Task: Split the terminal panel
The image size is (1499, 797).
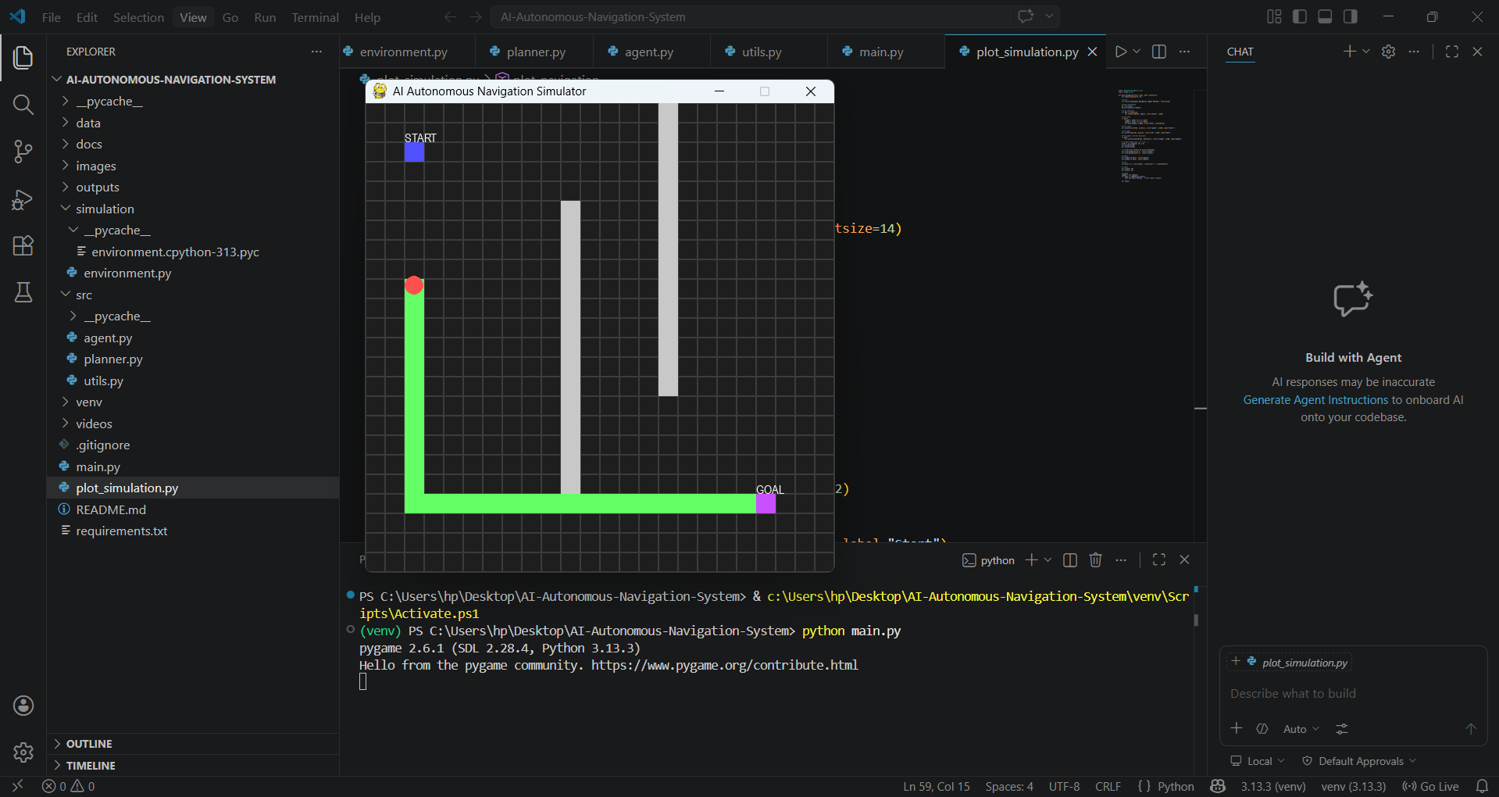Action: click(1070, 559)
